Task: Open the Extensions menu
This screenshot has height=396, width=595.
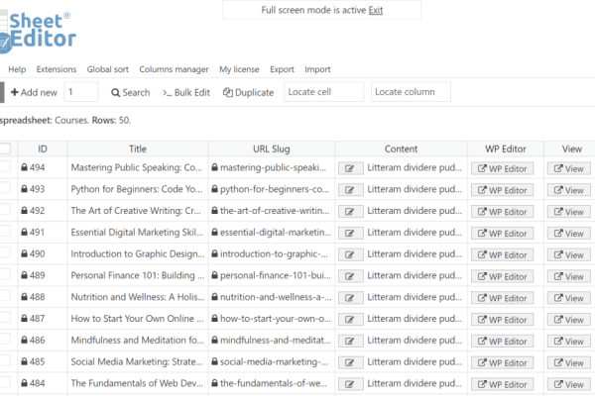Action: point(57,69)
